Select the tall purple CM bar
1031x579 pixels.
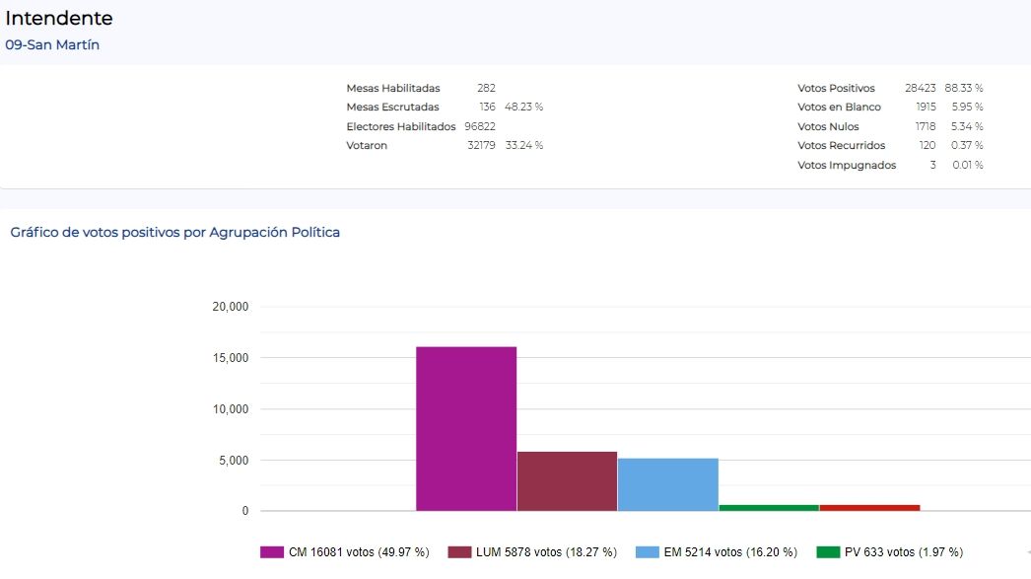pos(466,428)
